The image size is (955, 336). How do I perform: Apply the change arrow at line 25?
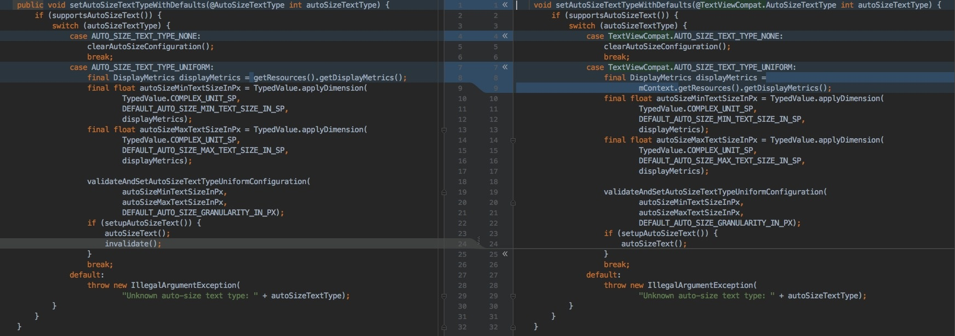pos(505,254)
